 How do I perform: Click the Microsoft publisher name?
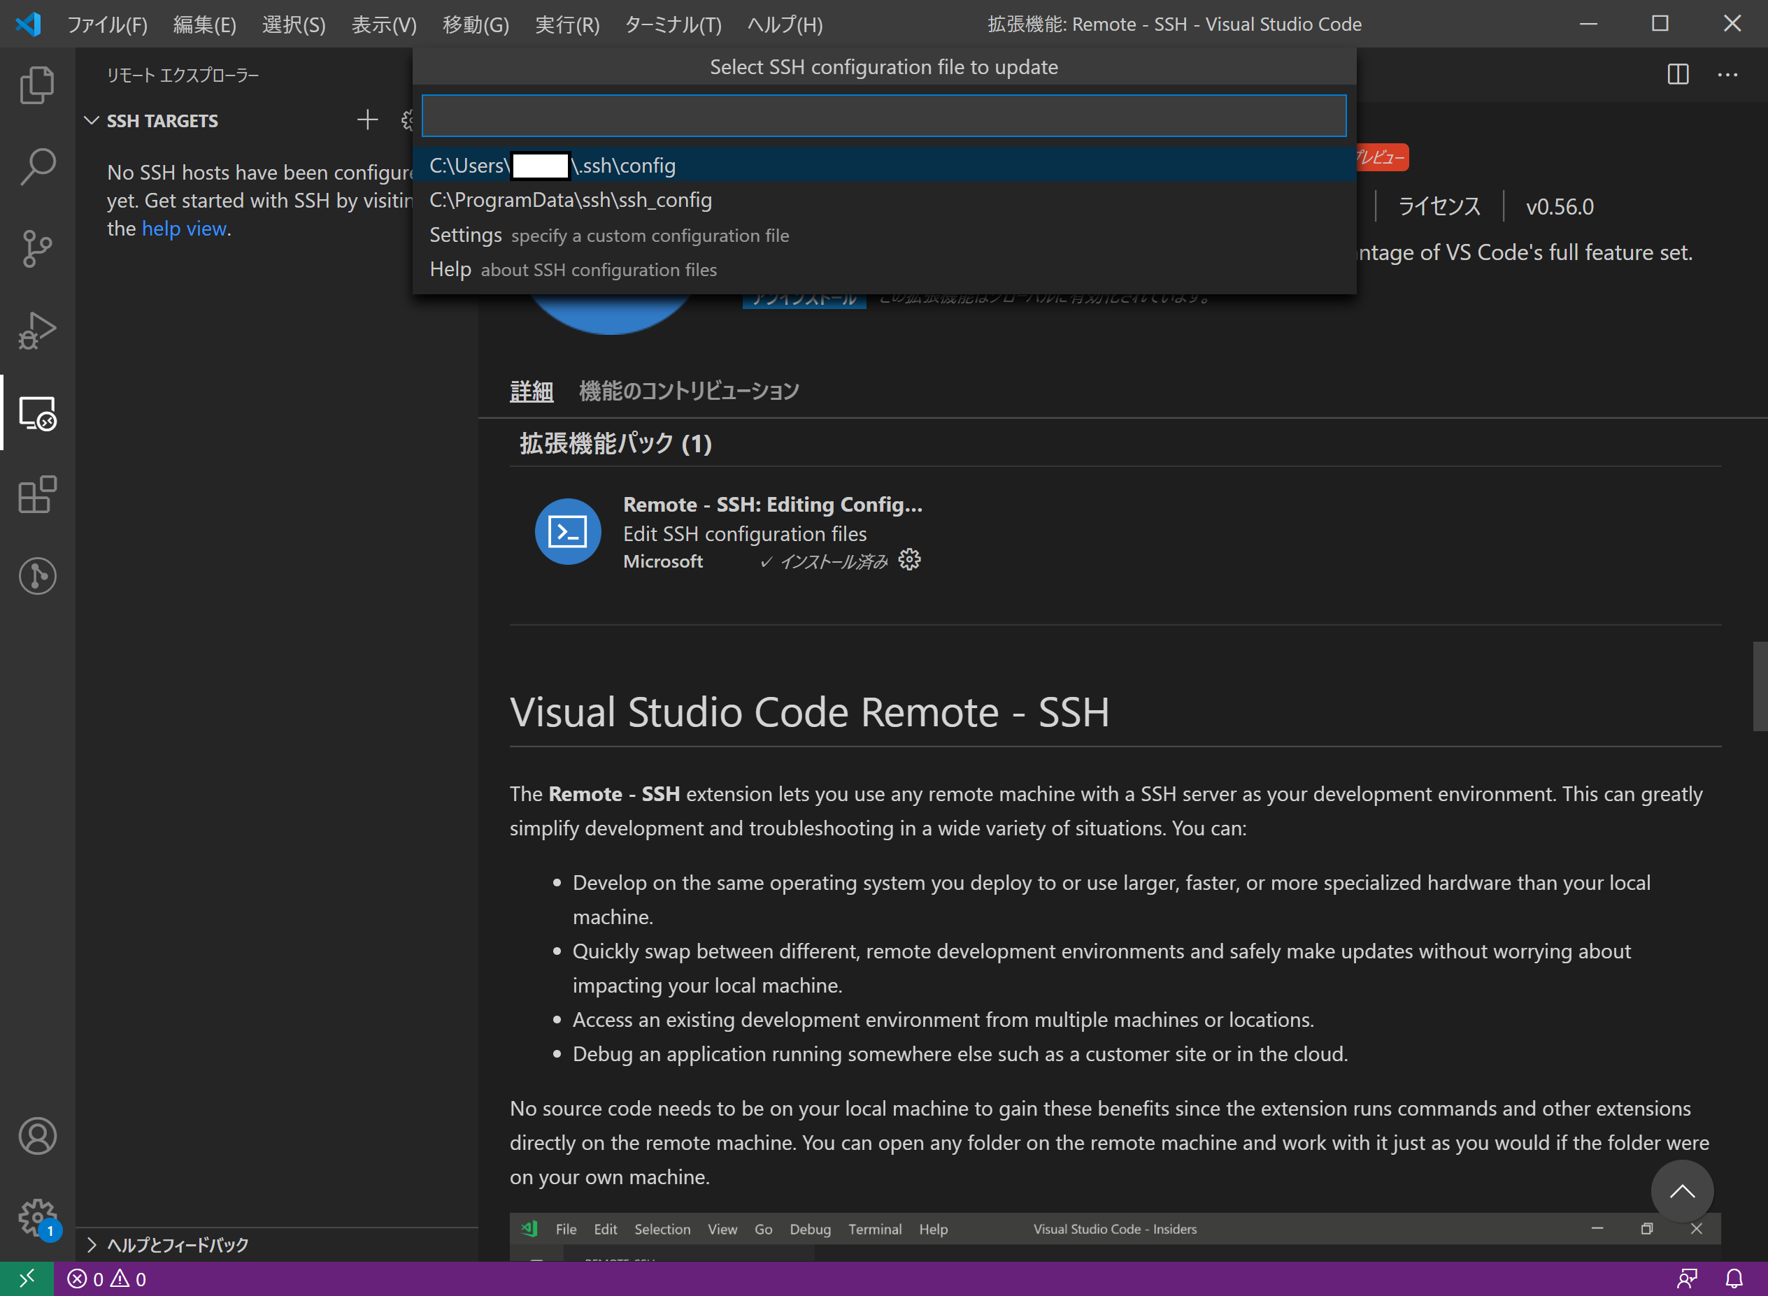click(x=662, y=562)
